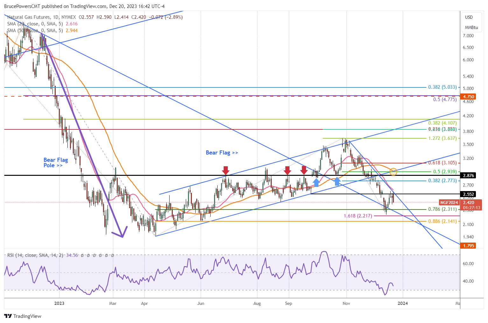
Task: Click the RSI 40.00 axis label
Action: coord(469,281)
